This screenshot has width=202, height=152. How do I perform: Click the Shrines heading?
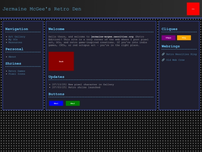(13, 63)
